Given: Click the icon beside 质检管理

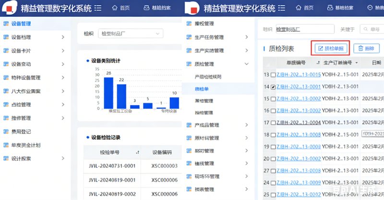Looking at the screenshot, I should tap(189, 64).
